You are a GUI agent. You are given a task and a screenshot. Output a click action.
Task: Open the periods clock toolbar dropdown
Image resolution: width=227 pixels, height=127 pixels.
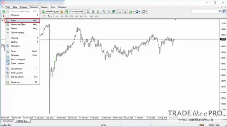point(138,12)
